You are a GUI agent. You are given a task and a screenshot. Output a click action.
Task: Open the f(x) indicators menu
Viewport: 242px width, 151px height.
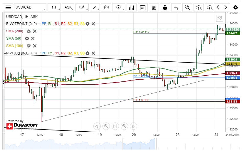(106, 7)
